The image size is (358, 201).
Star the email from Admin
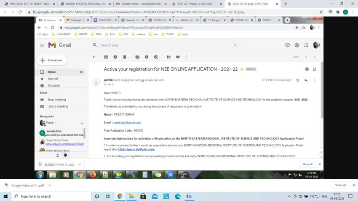click(297, 80)
